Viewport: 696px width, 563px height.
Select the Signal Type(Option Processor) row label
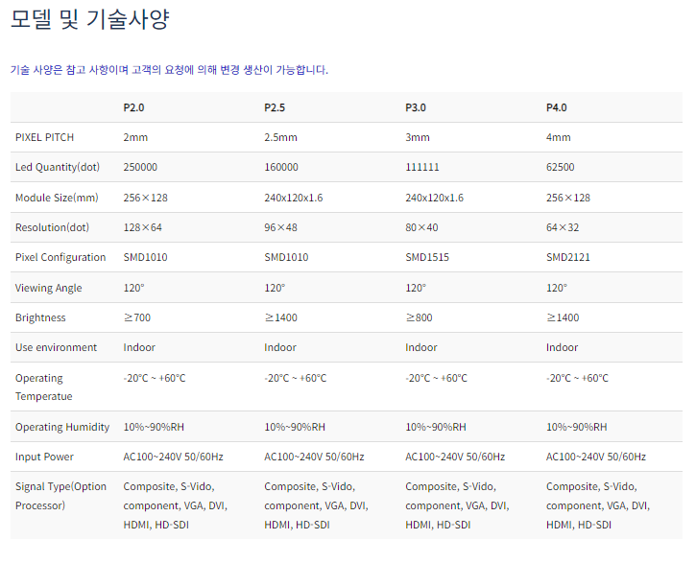coord(60,496)
